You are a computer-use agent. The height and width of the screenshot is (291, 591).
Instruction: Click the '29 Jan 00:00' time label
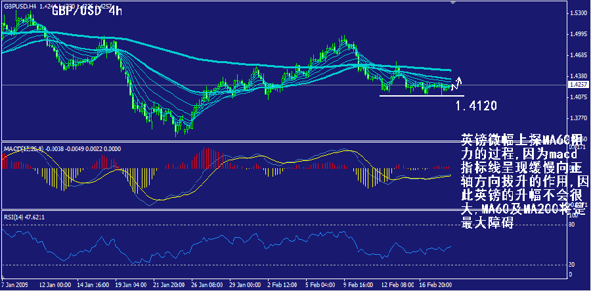click(x=246, y=284)
